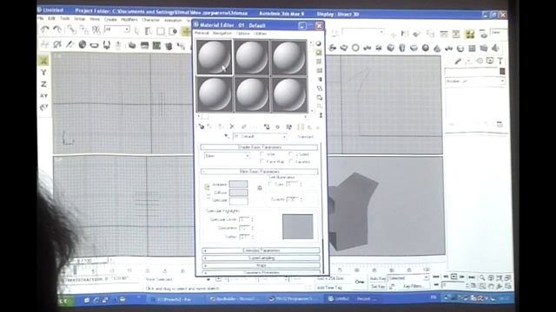Expand Extended Parameters rollout
The width and height of the screenshot is (556, 312).
(x=261, y=250)
